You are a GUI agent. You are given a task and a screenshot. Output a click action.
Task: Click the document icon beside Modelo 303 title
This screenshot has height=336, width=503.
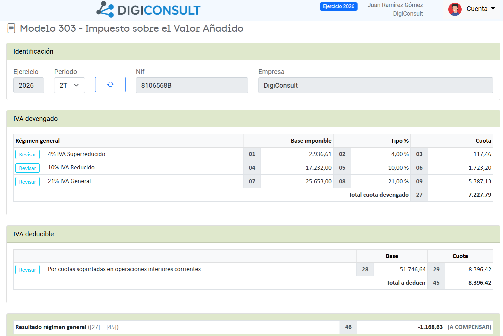[x=11, y=28]
